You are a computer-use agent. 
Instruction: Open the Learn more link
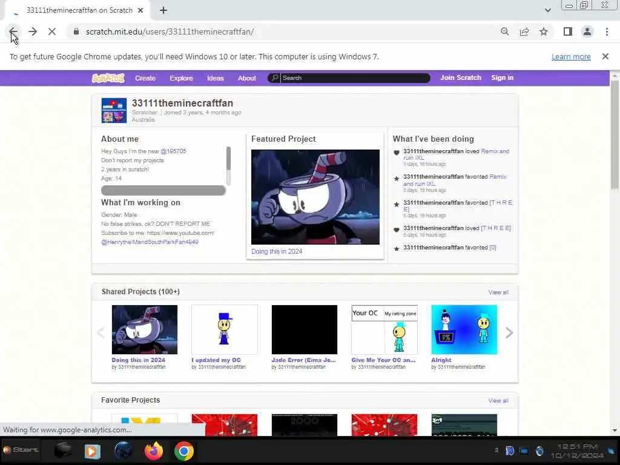tap(571, 57)
